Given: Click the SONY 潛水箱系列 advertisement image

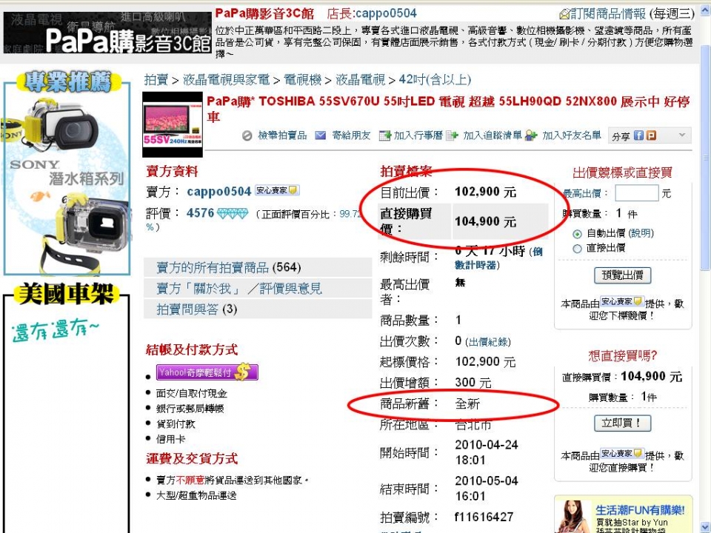Looking at the screenshot, I should pyautogui.click(x=67, y=181).
